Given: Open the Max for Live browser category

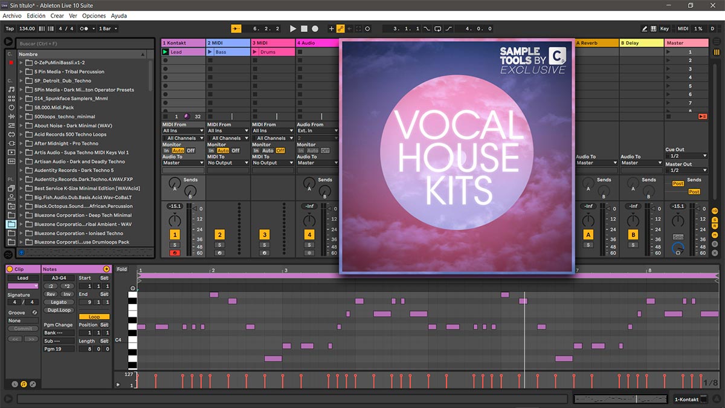Looking at the screenshot, I should point(11,134).
